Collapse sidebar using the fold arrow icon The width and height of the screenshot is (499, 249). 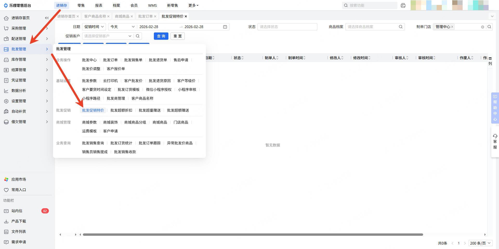(47, 18)
